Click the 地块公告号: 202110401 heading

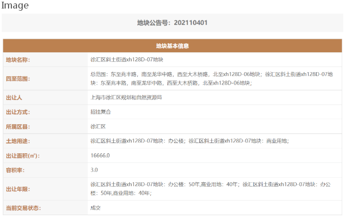click(x=172, y=23)
